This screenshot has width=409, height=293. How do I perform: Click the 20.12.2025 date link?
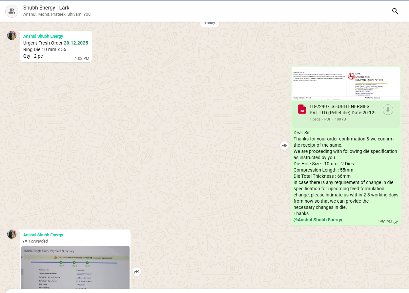[x=76, y=43]
